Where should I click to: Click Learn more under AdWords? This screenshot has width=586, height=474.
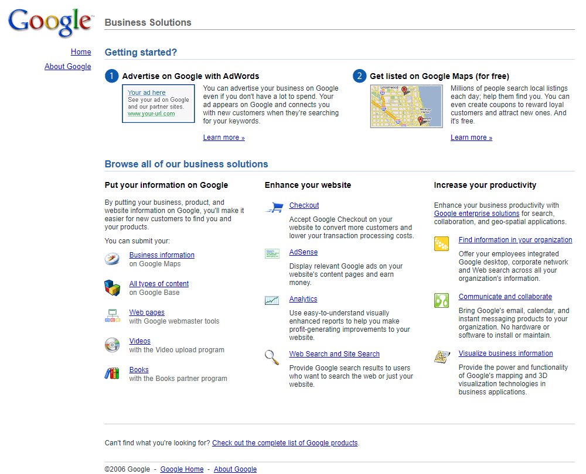tap(224, 138)
